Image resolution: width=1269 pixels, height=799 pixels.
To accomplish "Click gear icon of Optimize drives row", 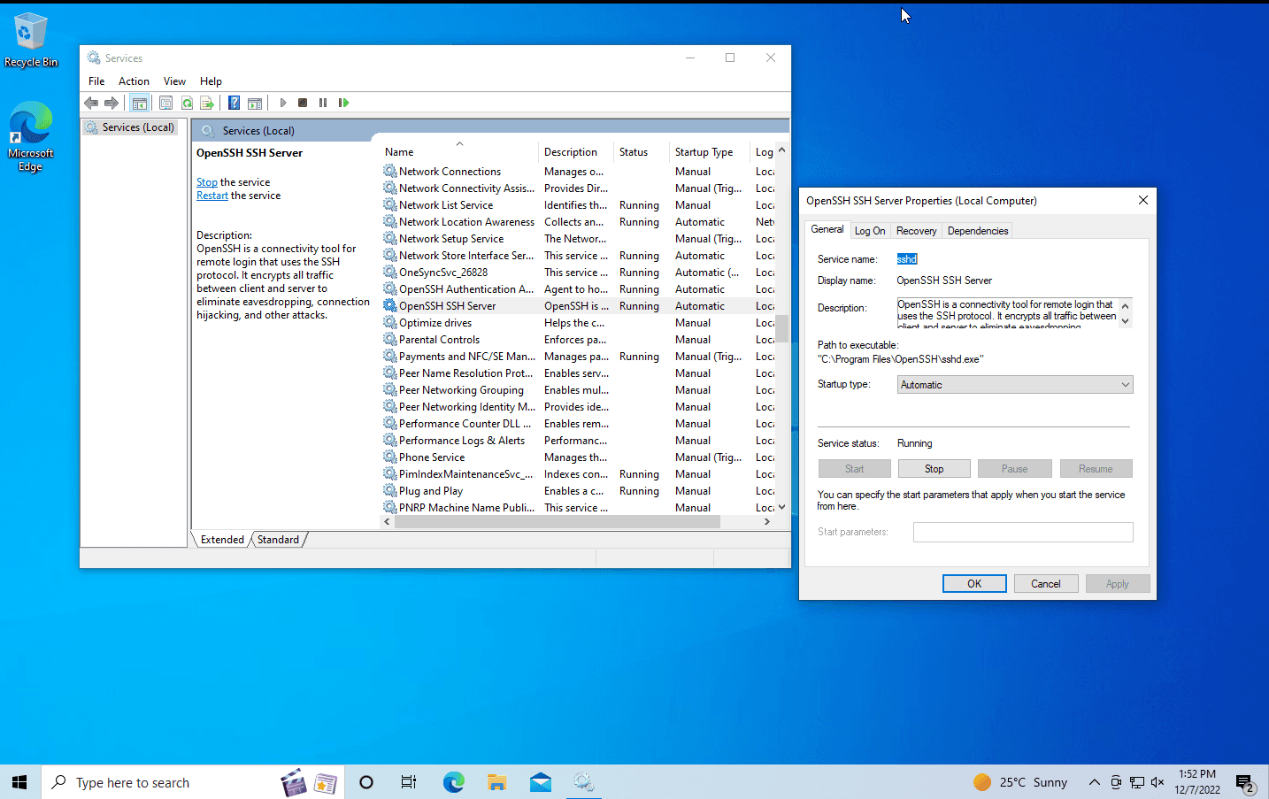I will 389,322.
